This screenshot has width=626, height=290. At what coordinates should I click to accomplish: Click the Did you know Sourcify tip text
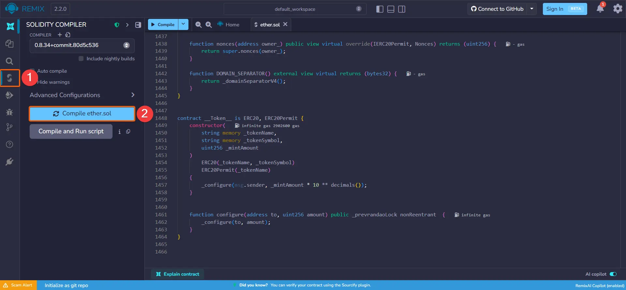(x=305, y=285)
